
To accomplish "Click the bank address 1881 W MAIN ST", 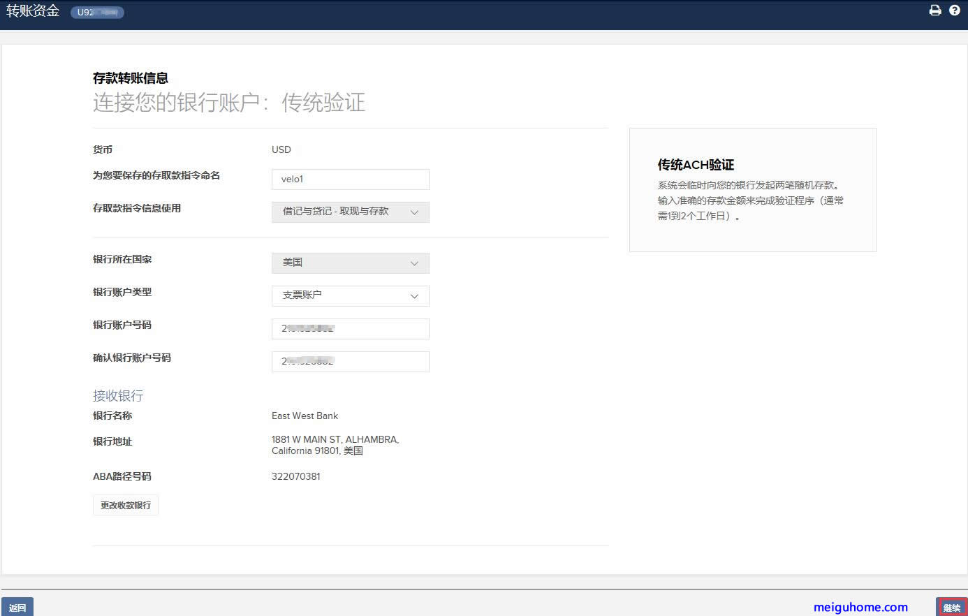I will point(335,445).
